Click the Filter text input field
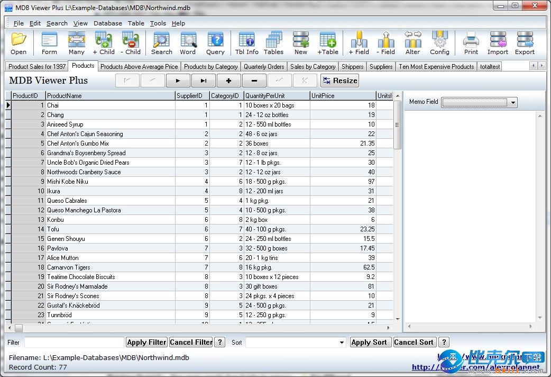This screenshot has height=377, width=551. pos(74,343)
